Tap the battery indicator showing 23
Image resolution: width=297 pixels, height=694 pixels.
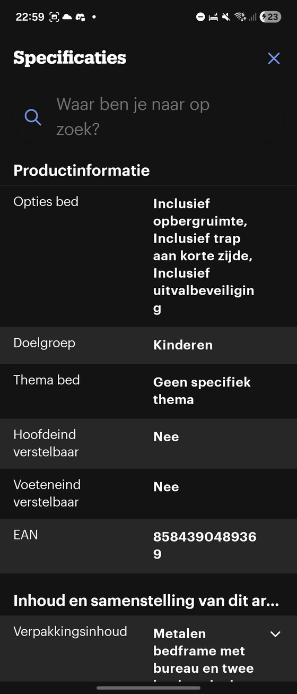pyautogui.click(x=270, y=17)
